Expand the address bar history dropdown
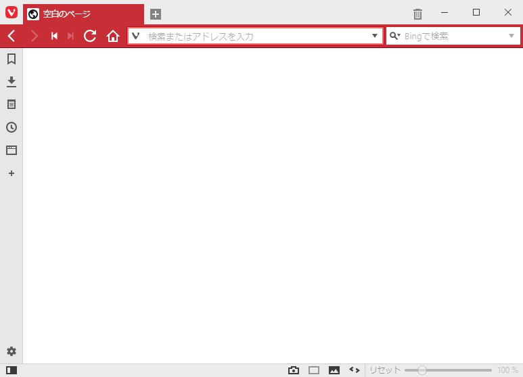 375,36
